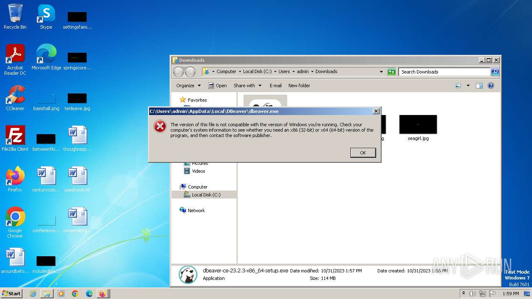Open the Skype desktop shortcut
Viewport: 532px width, 299px height.
(46, 17)
